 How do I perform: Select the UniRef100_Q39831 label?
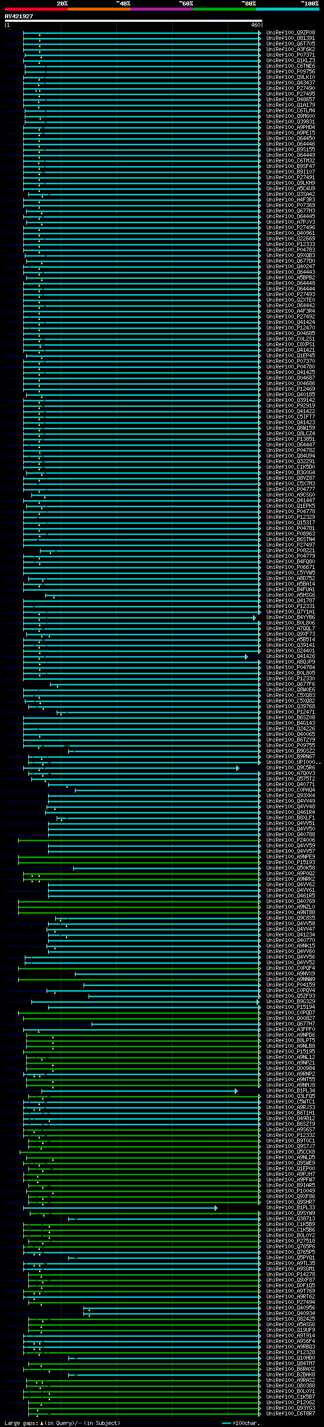[291, 122]
